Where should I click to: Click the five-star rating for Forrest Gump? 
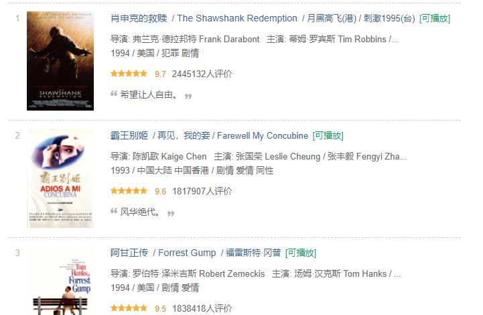pos(129,308)
